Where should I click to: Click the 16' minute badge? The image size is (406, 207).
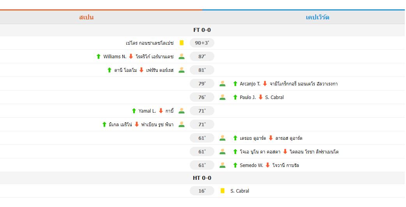coord(202,191)
